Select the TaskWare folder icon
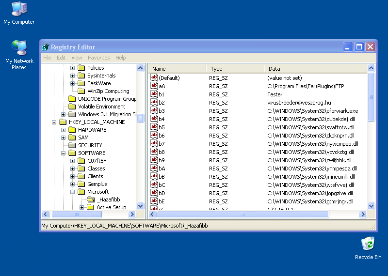The image size is (388, 276). pyautogui.click(x=81, y=83)
